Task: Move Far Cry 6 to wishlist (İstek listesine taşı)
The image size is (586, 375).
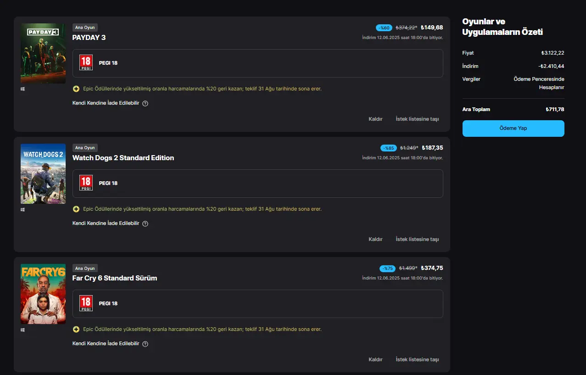Action: pos(417,359)
